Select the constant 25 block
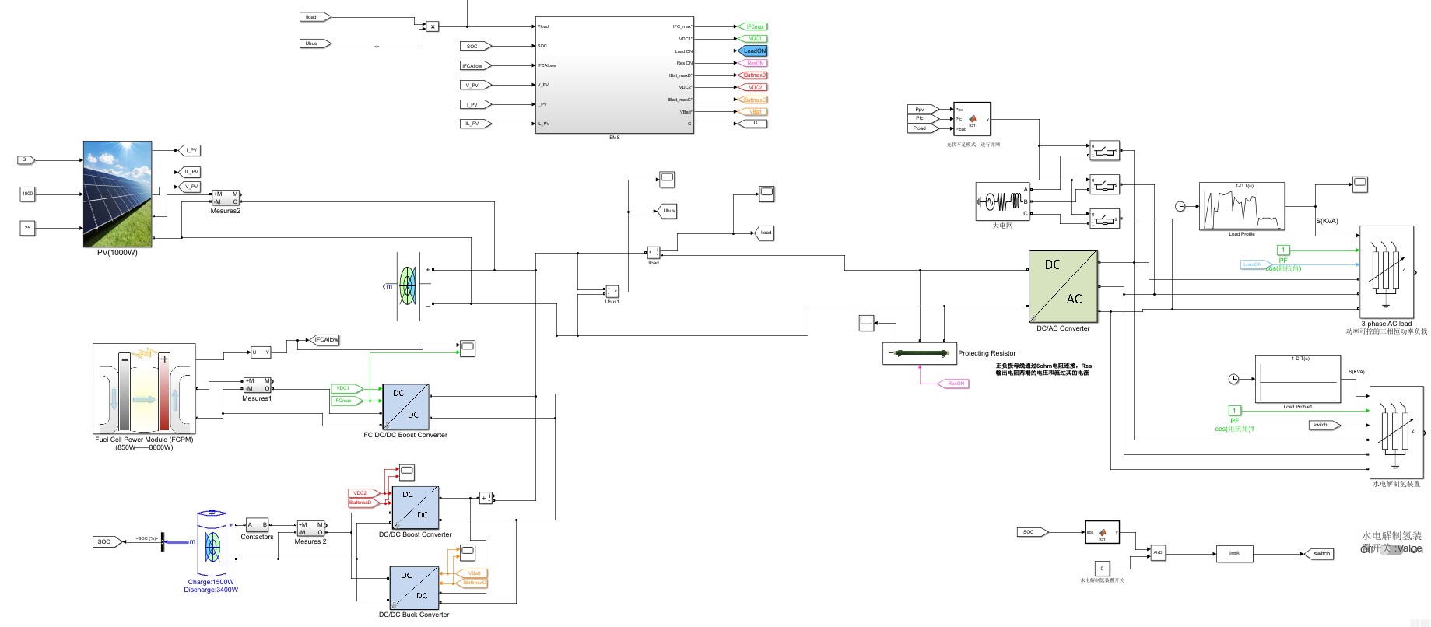The width and height of the screenshot is (1431, 627). (27, 228)
